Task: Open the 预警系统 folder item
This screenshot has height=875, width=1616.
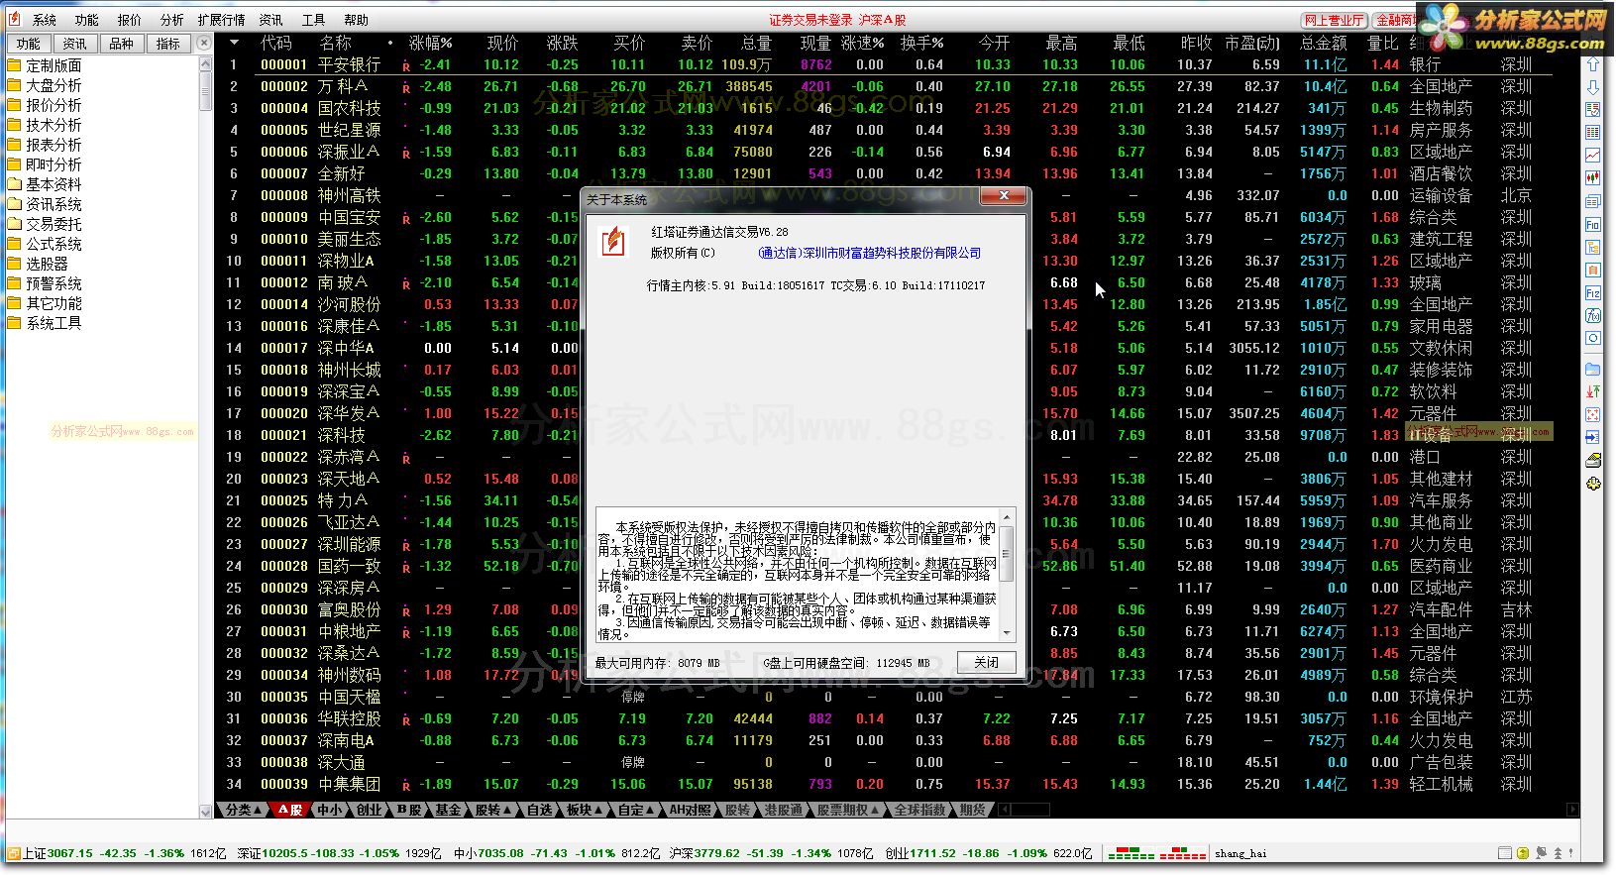Action: point(46,283)
